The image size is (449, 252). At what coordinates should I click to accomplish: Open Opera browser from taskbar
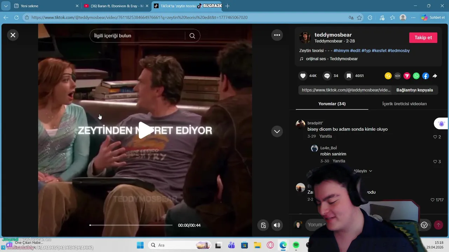pyautogui.click(x=270, y=245)
